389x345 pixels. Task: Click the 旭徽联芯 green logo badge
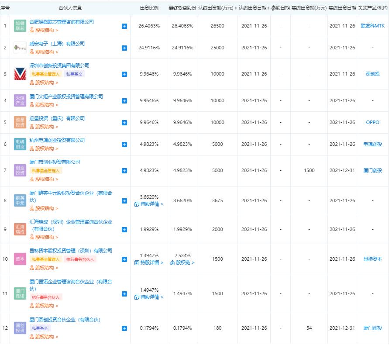pos(20,26)
